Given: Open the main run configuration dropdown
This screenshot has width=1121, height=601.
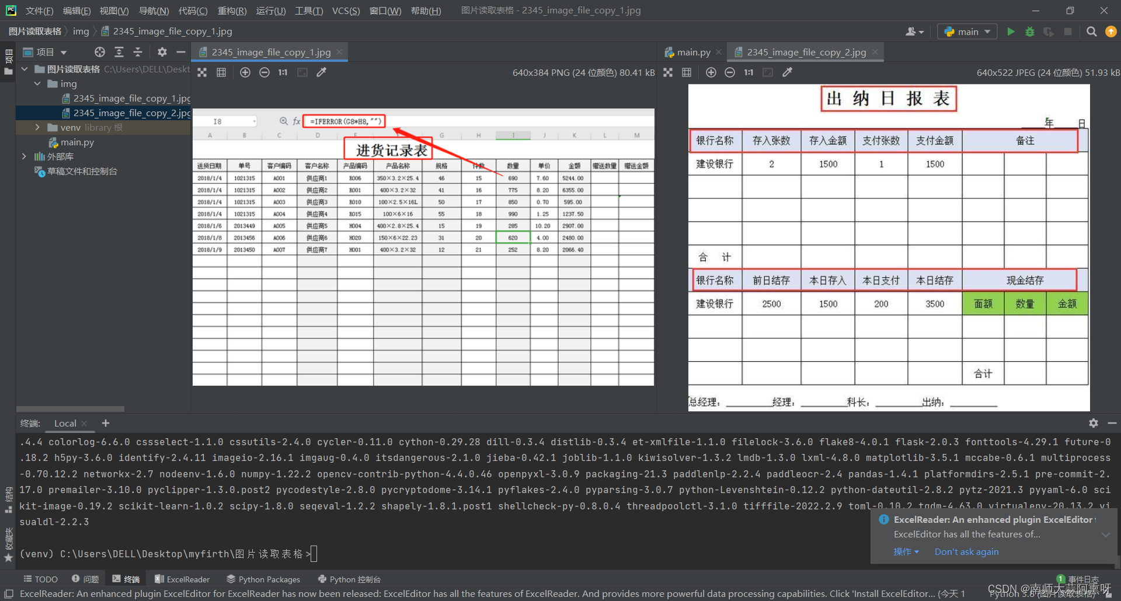Looking at the screenshot, I should (x=966, y=32).
